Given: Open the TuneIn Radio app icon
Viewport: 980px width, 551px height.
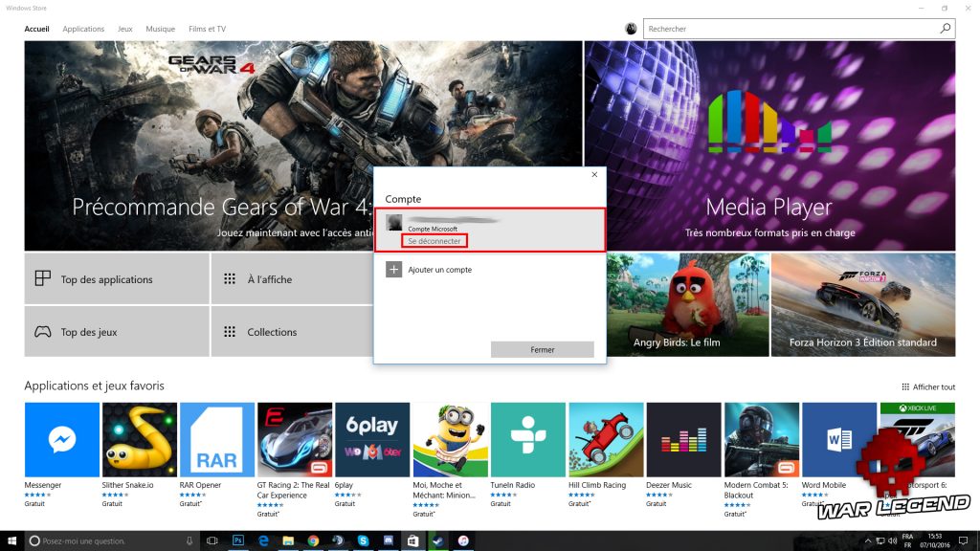Looking at the screenshot, I should click(x=527, y=439).
